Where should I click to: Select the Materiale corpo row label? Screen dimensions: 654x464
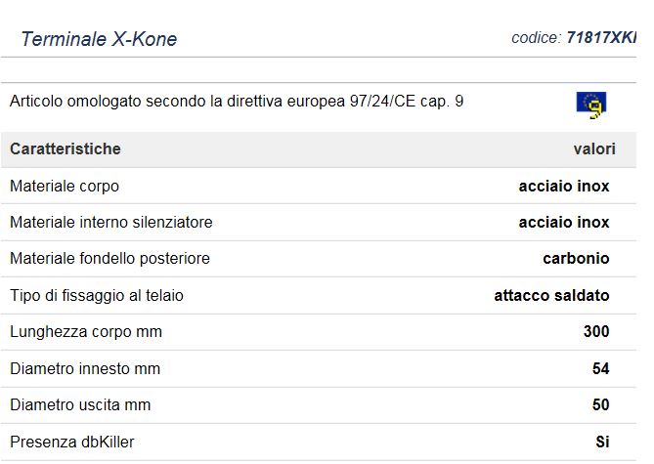tap(65, 186)
